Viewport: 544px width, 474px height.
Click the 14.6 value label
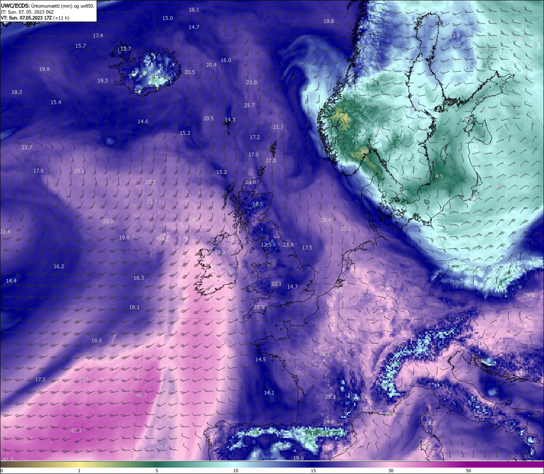click(x=143, y=122)
